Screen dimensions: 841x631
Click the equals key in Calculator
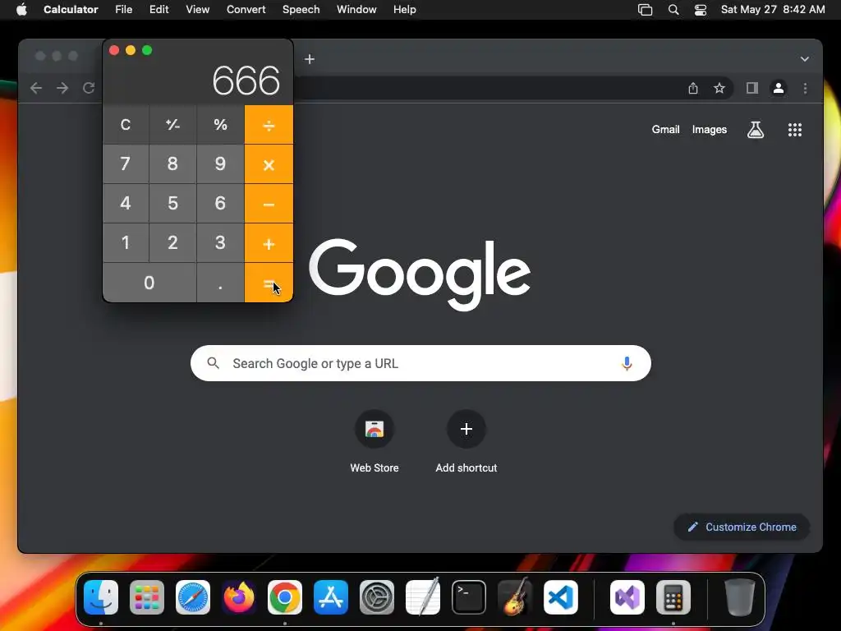pos(269,283)
